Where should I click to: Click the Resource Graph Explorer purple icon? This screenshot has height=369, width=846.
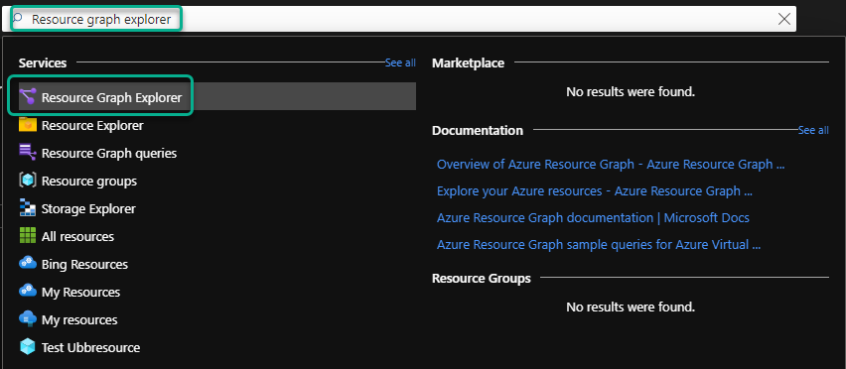click(28, 97)
